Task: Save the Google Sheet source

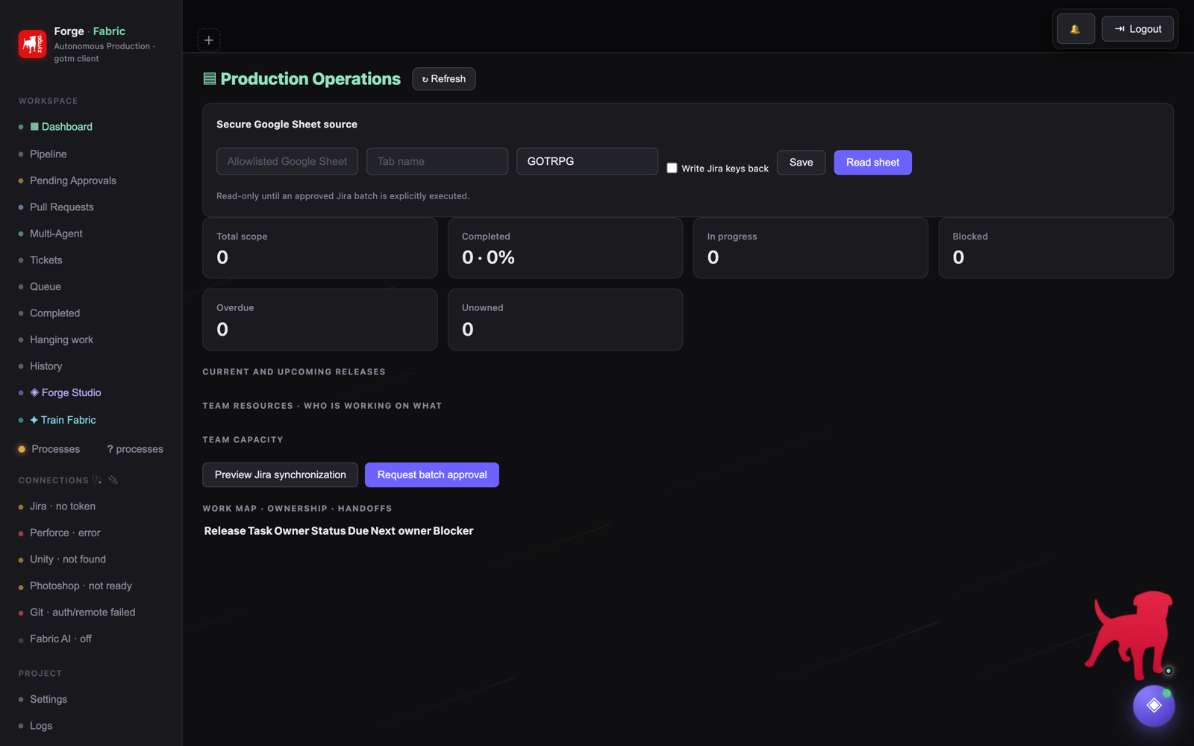Action: (801, 163)
